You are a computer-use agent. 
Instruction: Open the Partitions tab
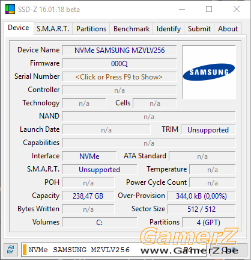91,29
